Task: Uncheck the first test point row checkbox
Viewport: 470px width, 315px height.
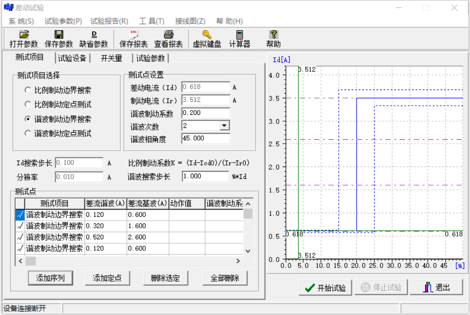Action: coord(21,215)
